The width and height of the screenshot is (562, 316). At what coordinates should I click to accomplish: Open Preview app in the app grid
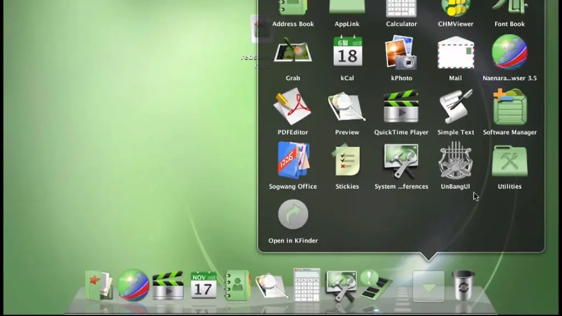[x=347, y=107]
